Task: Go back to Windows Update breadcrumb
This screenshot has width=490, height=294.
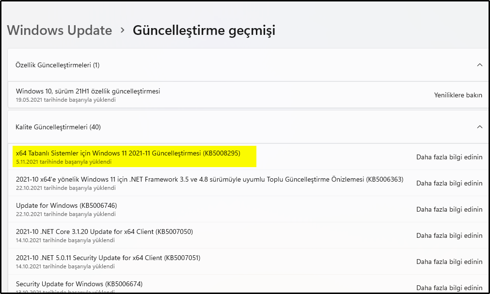Action: [60, 31]
